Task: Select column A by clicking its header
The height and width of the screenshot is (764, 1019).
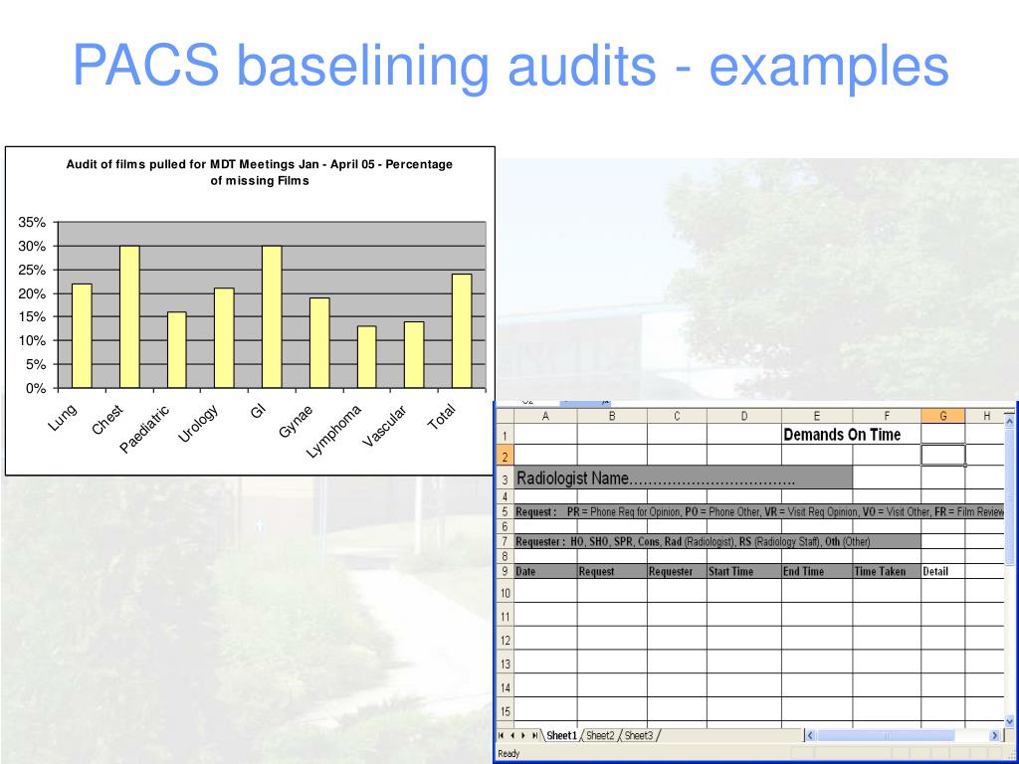Action: tap(545, 415)
